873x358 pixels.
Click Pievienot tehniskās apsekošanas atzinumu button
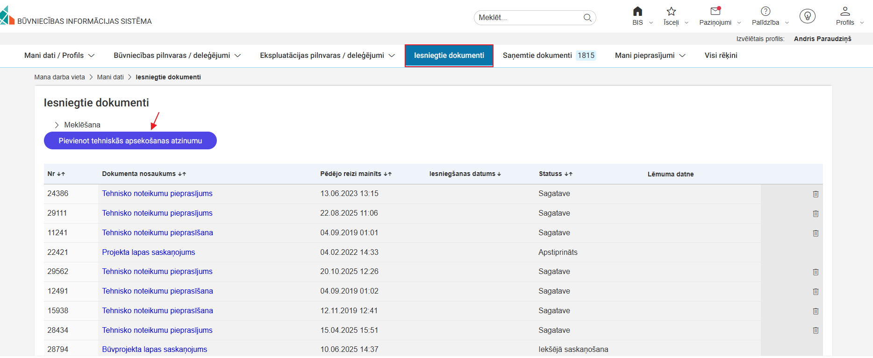[130, 141]
